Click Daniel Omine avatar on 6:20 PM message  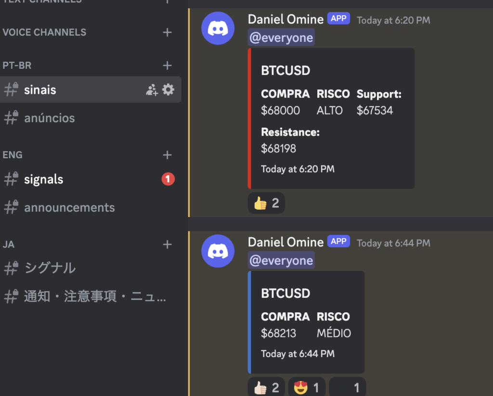(x=218, y=28)
